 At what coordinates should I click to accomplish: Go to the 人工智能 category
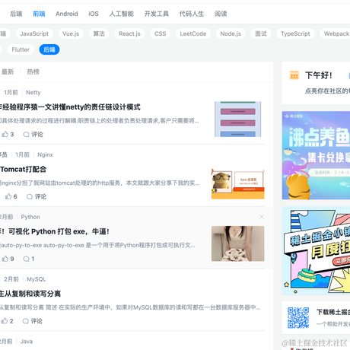coord(121,14)
